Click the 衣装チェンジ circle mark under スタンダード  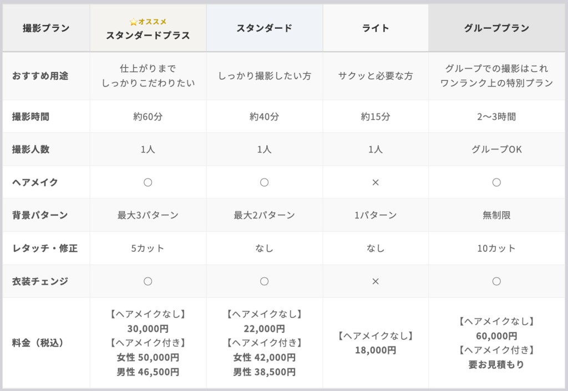pos(265,281)
